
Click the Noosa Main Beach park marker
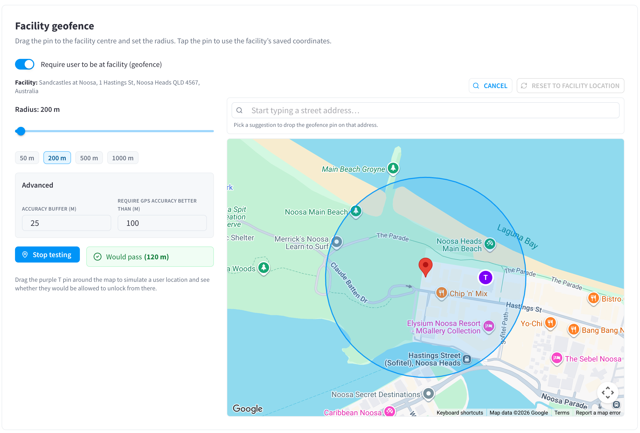pos(356,212)
